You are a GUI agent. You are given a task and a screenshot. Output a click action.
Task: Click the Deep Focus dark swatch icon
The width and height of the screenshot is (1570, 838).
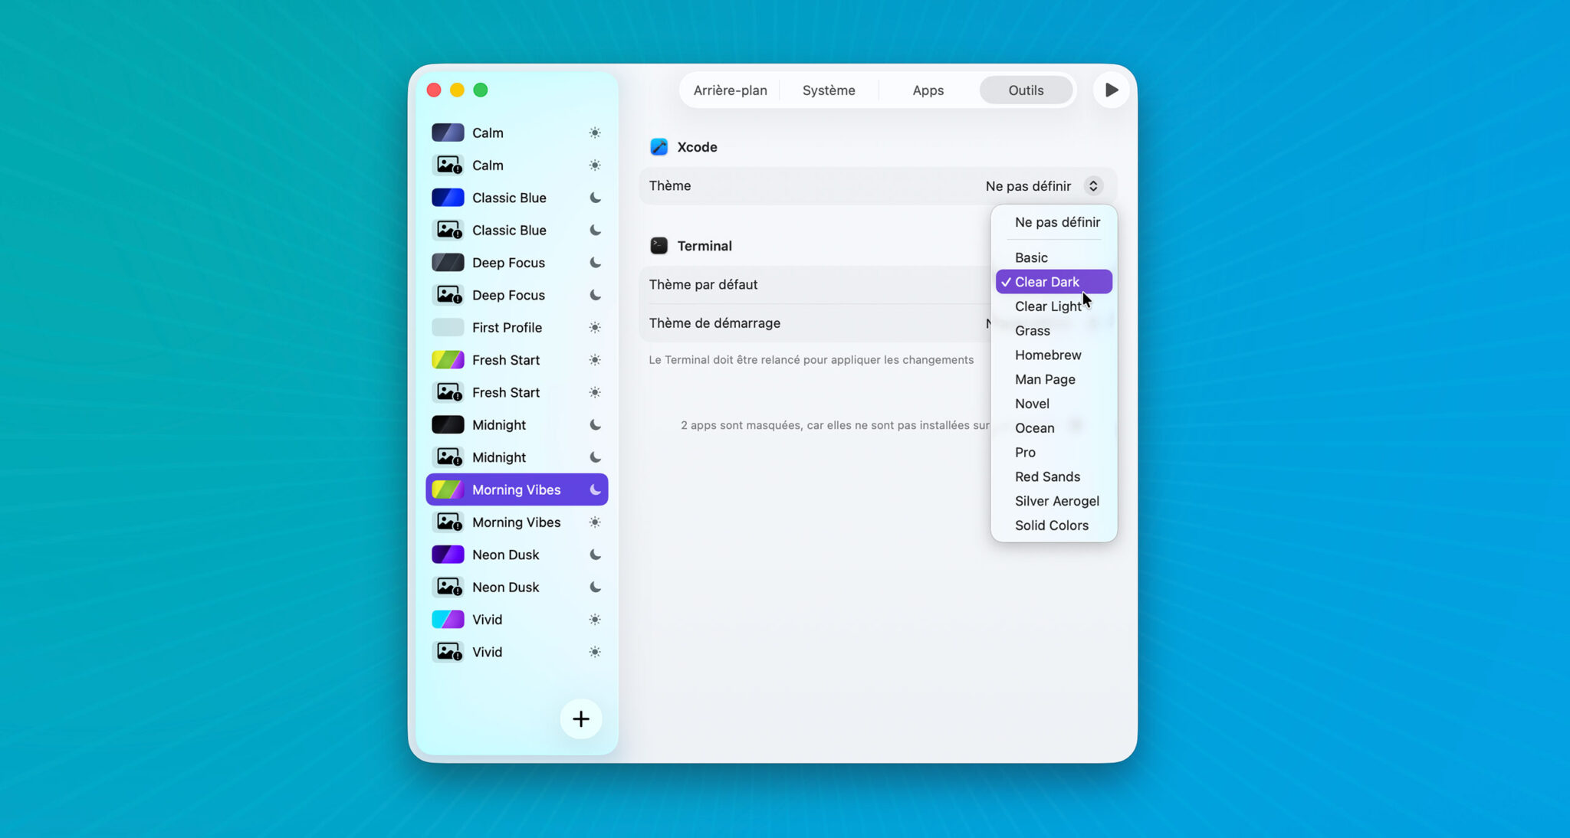(448, 262)
